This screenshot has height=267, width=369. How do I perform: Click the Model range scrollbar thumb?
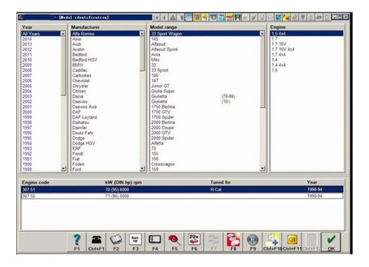point(262,72)
